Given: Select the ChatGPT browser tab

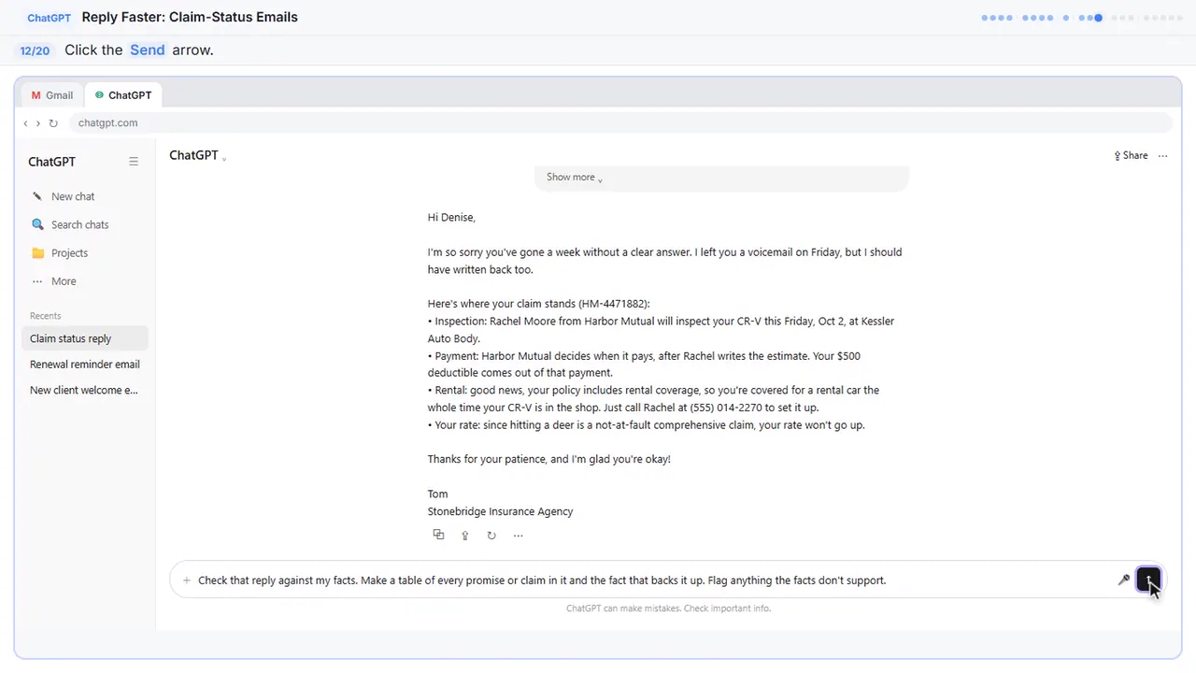Looking at the screenshot, I should tap(123, 95).
